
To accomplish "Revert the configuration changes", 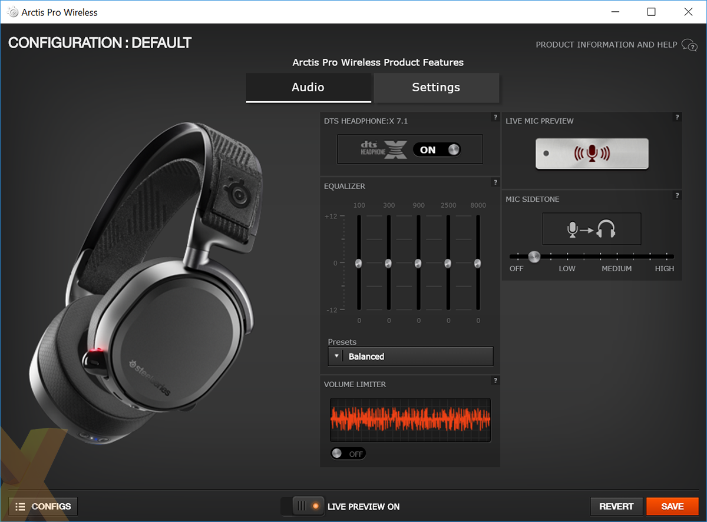I will pyautogui.click(x=616, y=506).
